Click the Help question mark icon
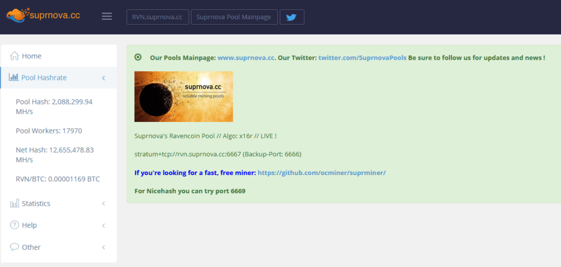 pyautogui.click(x=14, y=225)
